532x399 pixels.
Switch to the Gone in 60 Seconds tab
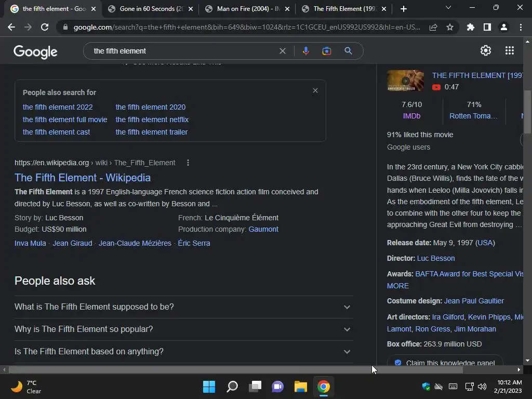click(151, 9)
